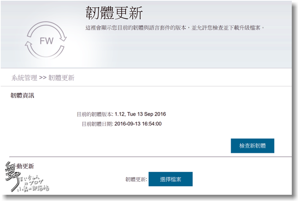Click 韌體更新 in the breadcrumb
The image size is (298, 201).
(x=61, y=78)
